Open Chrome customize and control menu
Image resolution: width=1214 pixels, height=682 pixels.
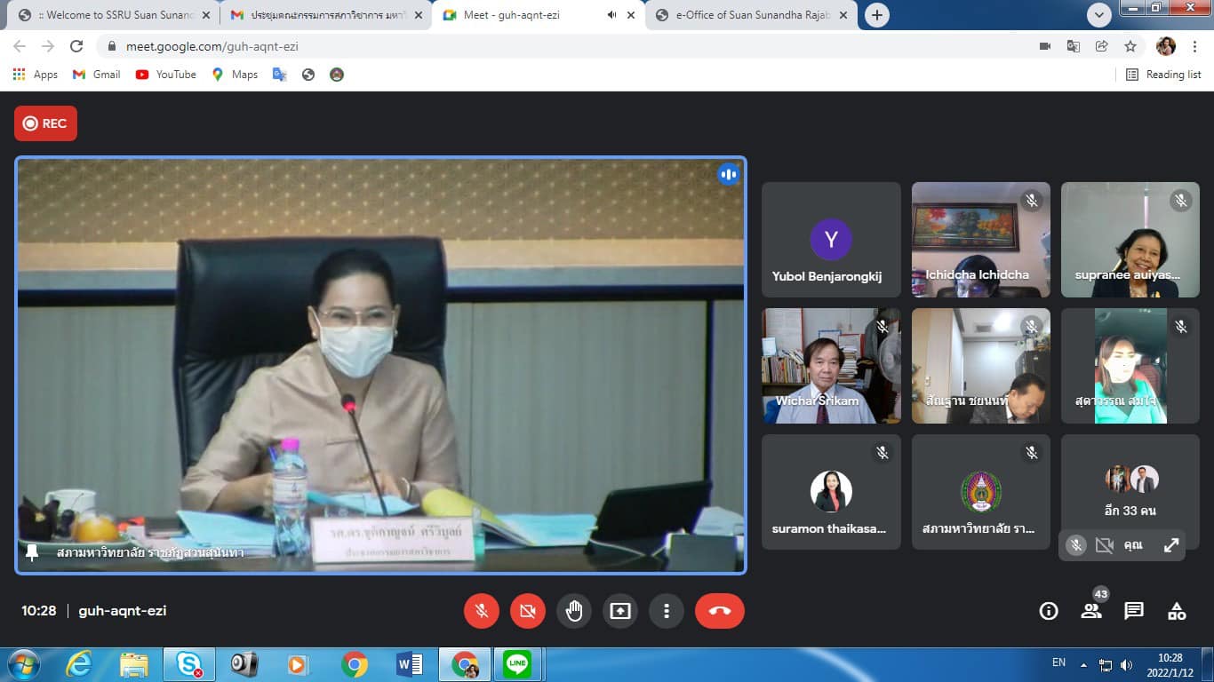[x=1194, y=46]
